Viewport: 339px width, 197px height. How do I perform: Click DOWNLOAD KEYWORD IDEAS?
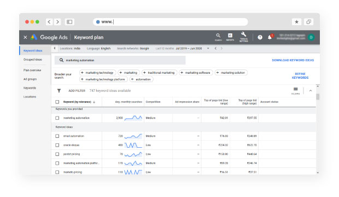pos(293,60)
